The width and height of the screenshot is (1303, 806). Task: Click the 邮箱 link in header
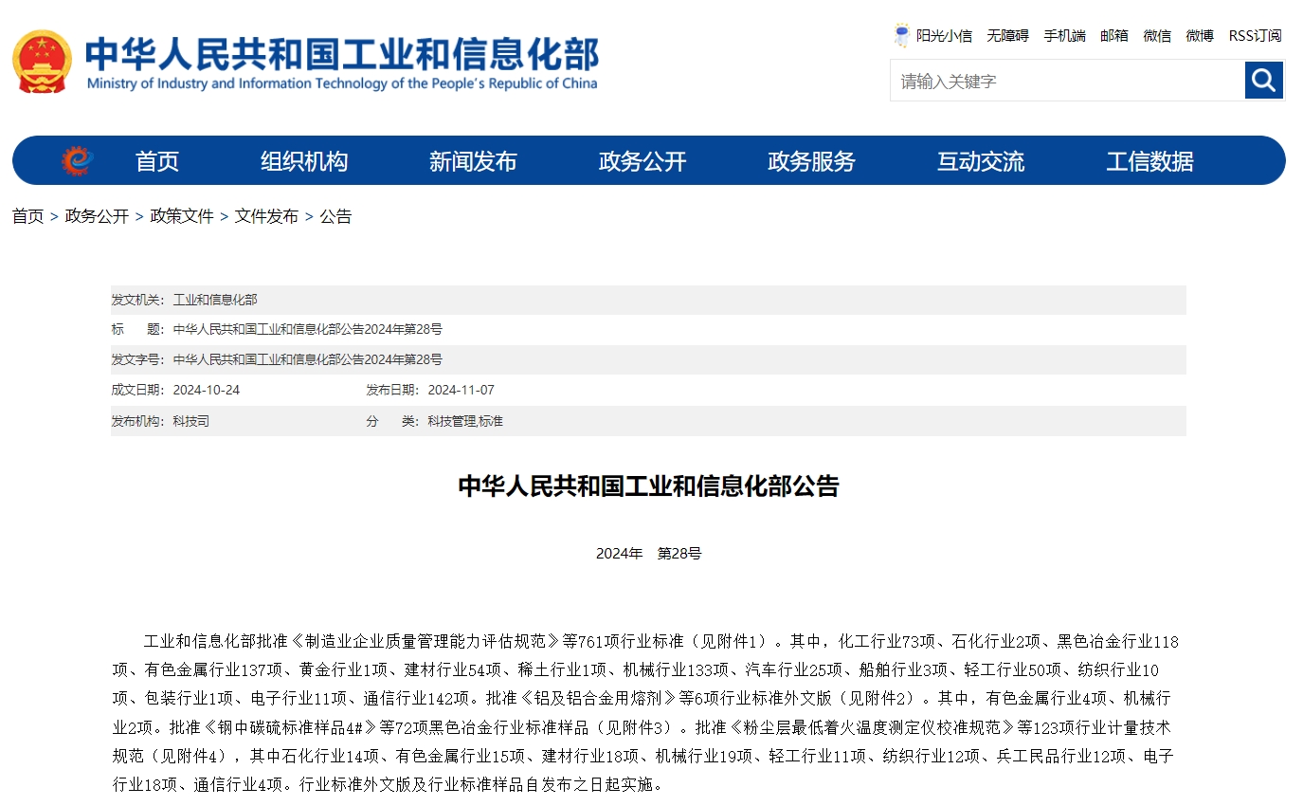coord(1113,36)
